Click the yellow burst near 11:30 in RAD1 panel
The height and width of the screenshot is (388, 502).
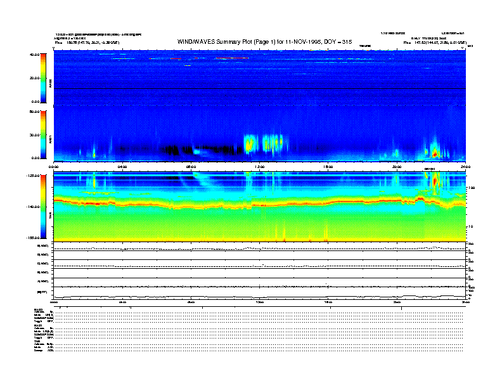click(248, 145)
